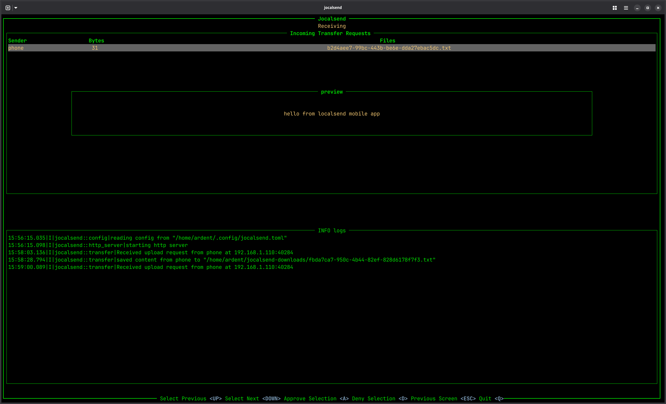Click Approve Selection <A> hint

(x=316, y=399)
